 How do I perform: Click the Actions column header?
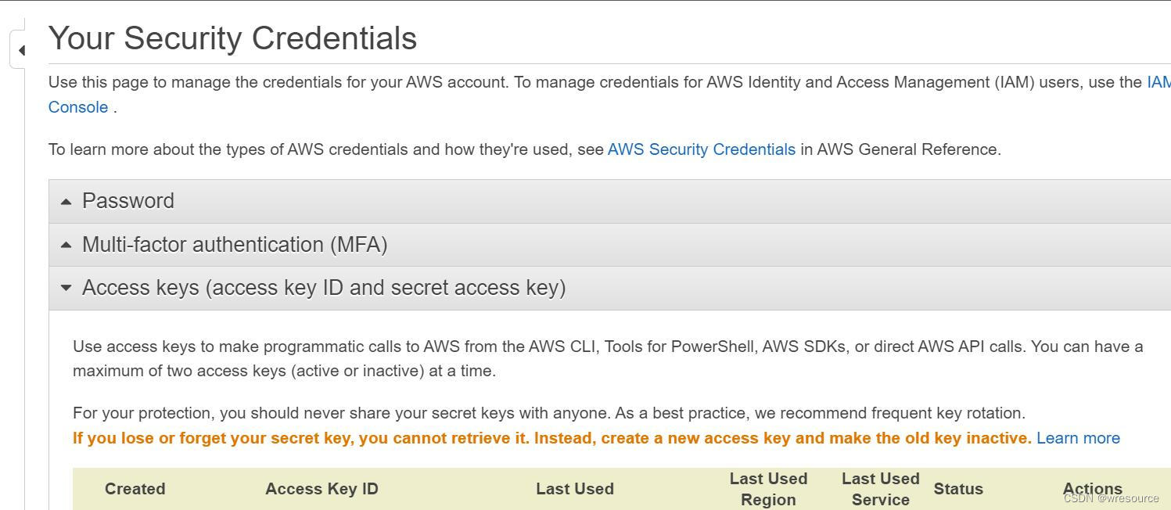(x=1092, y=489)
